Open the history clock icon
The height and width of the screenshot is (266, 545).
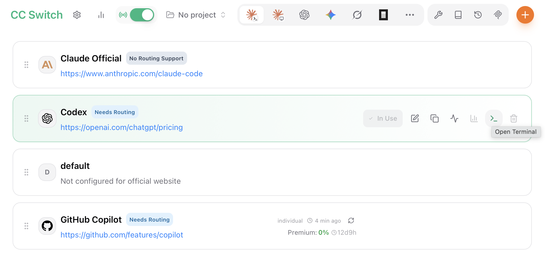[x=478, y=15]
